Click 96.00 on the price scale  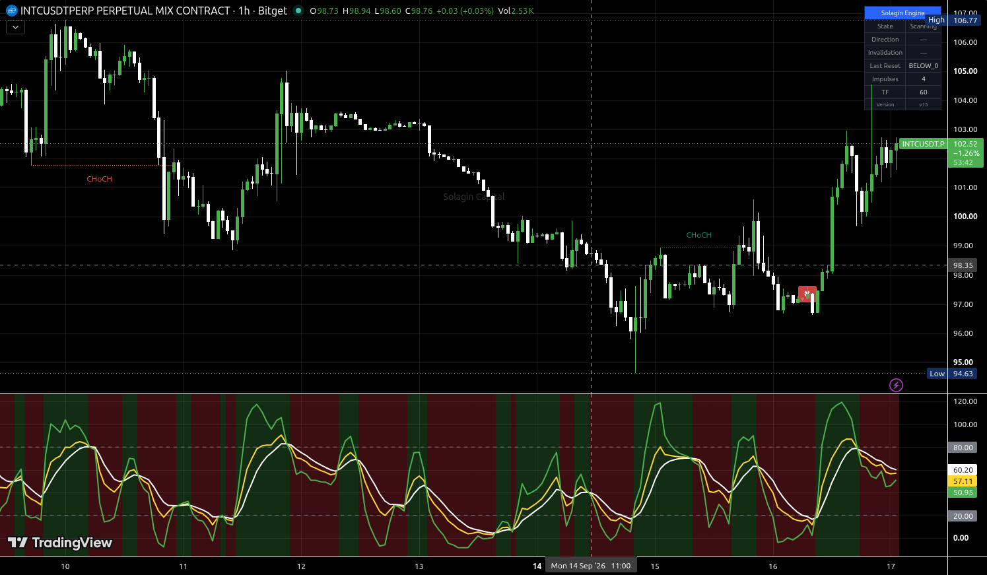(963, 333)
